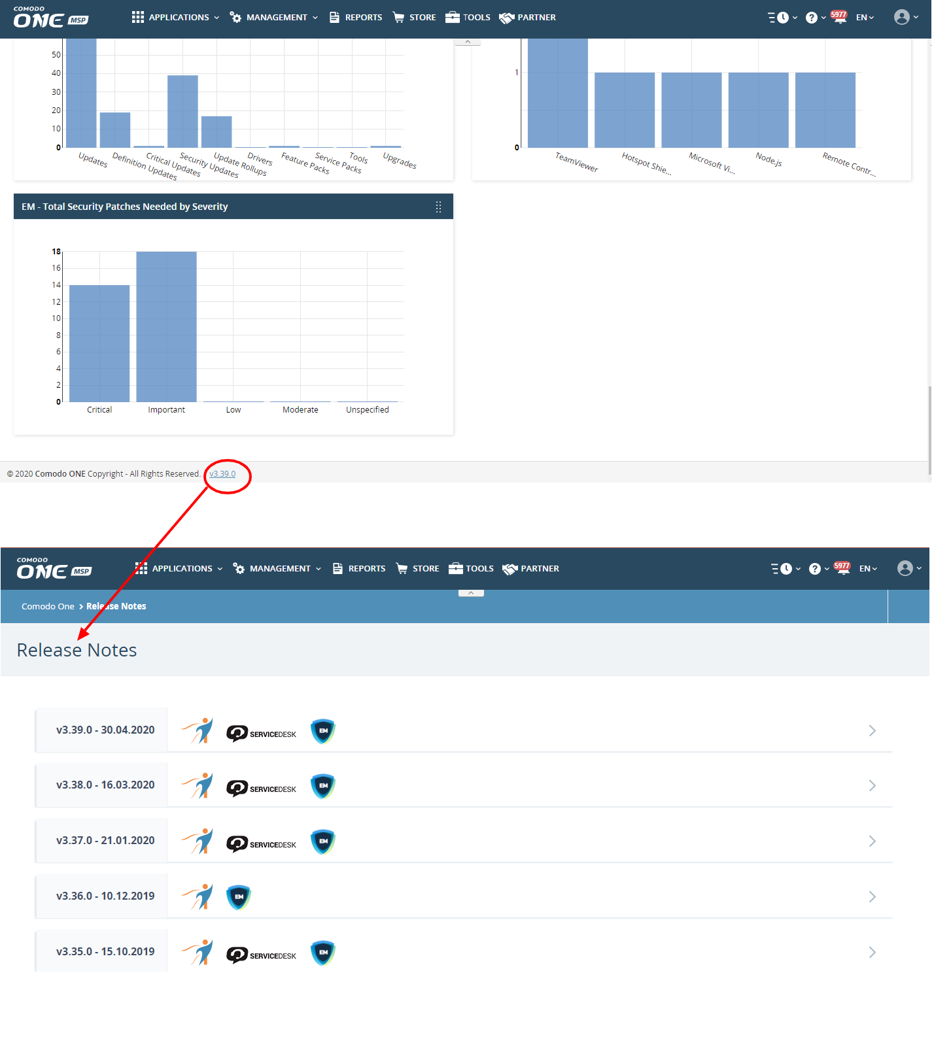951x1037 pixels.
Task: Click the Comodo ONE MSP logo on dashboard page
Action: click(50, 18)
